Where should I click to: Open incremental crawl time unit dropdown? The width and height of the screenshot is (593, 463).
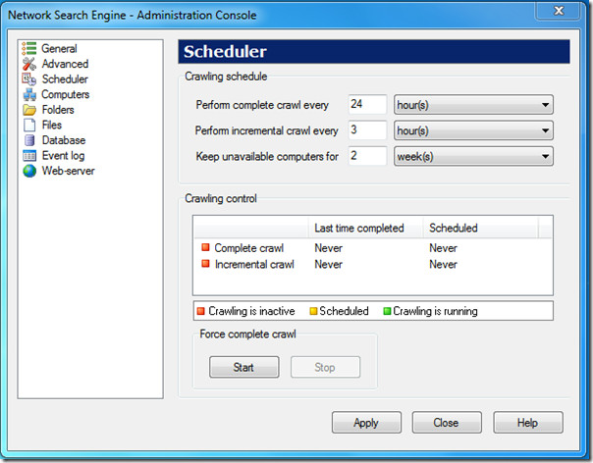coord(473,130)
